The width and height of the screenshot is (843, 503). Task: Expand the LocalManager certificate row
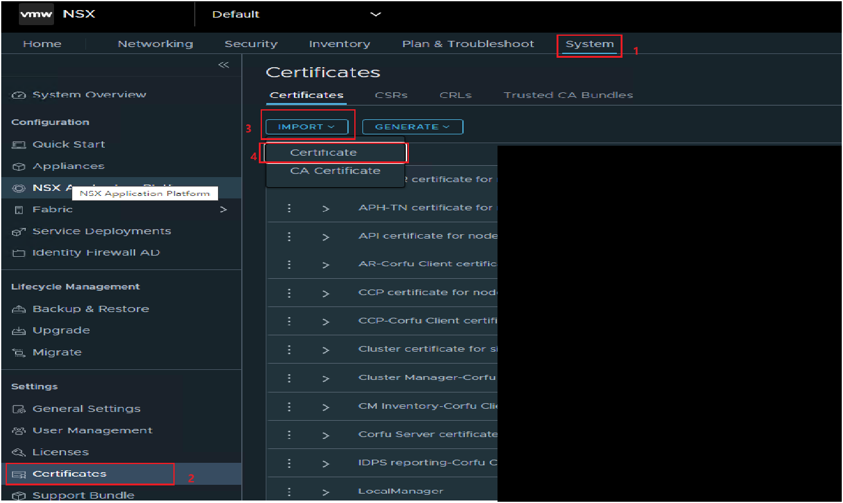pyautogui.click(x=325, y=492)
